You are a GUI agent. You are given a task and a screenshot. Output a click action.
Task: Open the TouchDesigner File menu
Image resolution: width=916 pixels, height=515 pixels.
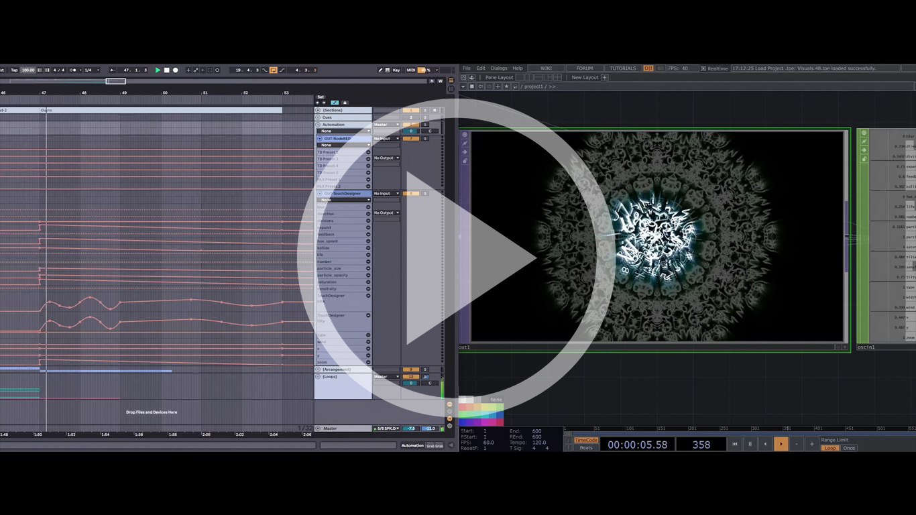coord(467,68)
